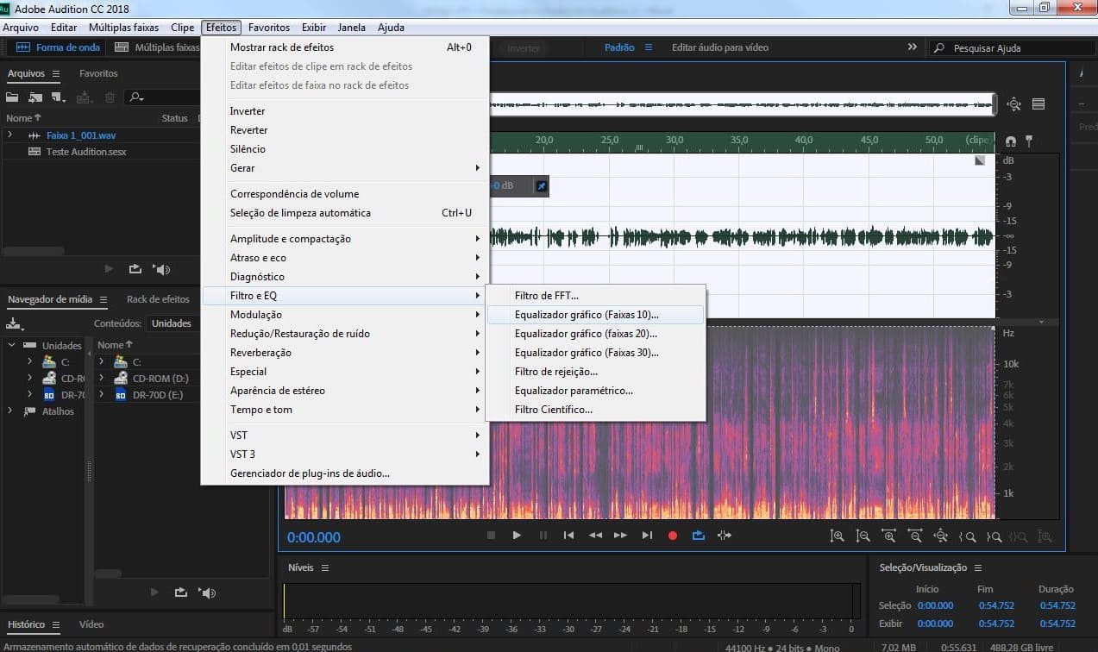Image resolution: width=1098 pixels, height=652 pixels.
Task: Click the 0:00.000 timecode display
Action: [314, 537]
